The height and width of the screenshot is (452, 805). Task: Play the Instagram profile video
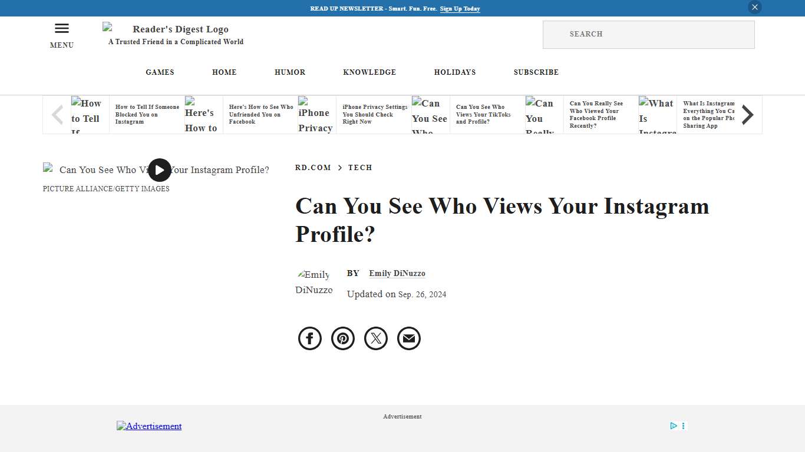click(159, 170)
